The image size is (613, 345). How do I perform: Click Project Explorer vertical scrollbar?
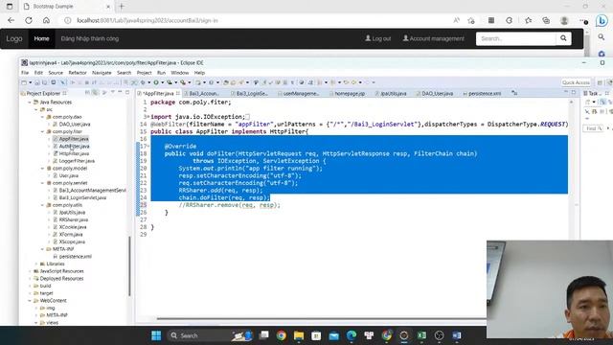[129, 266]
